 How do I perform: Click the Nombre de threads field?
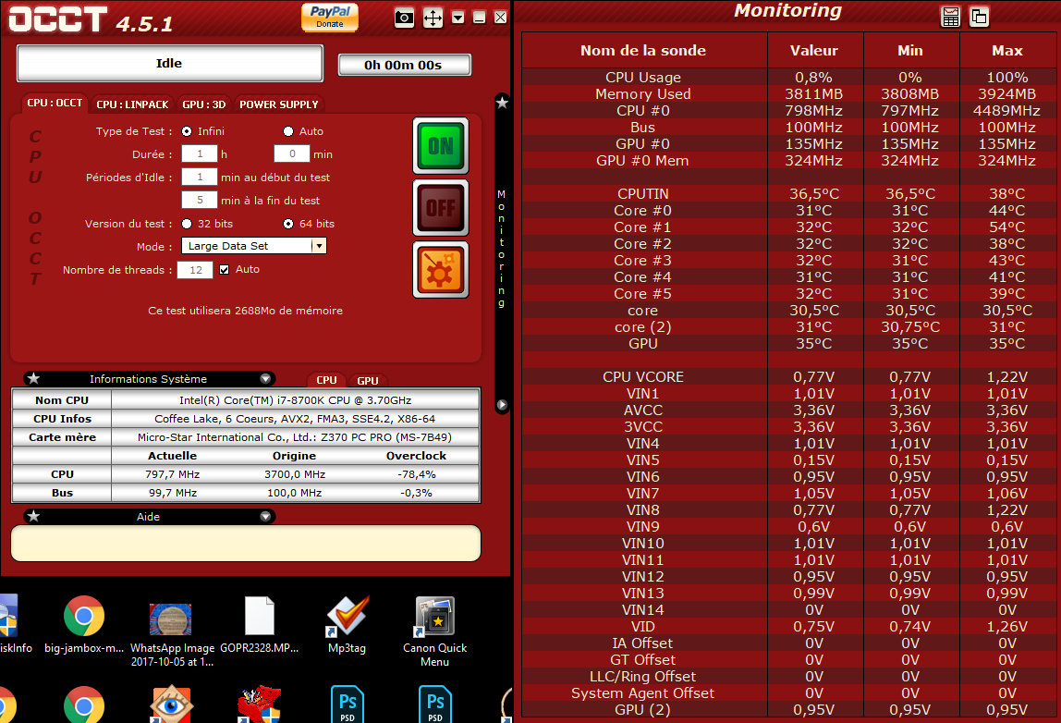195,269
